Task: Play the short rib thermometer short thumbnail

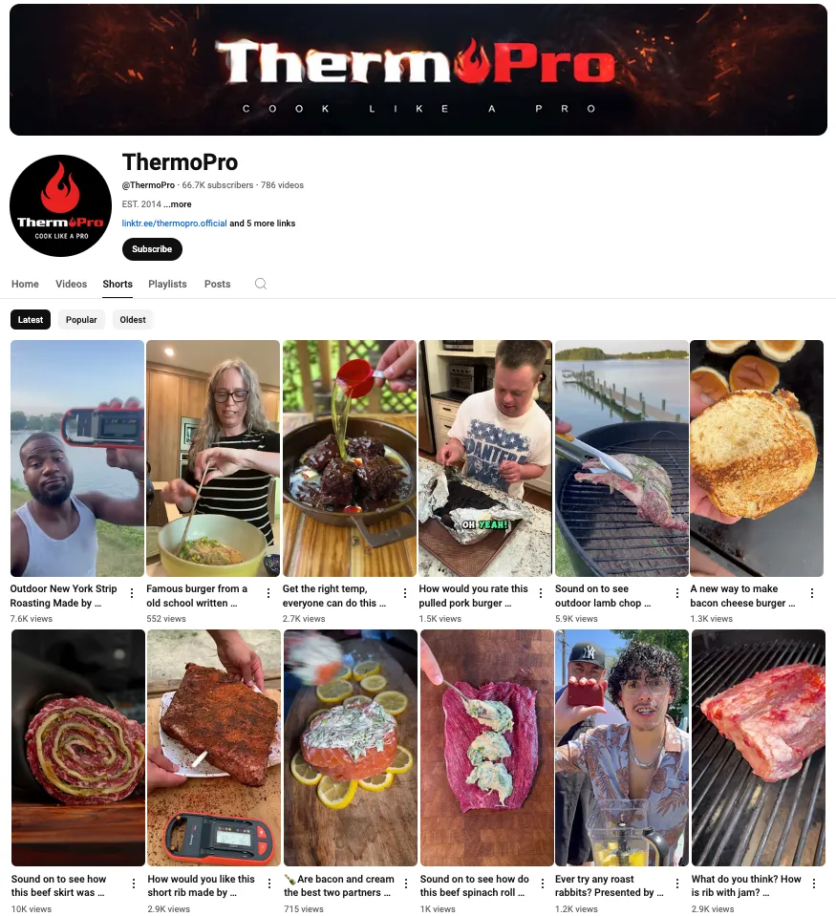Action: [214, 748]
